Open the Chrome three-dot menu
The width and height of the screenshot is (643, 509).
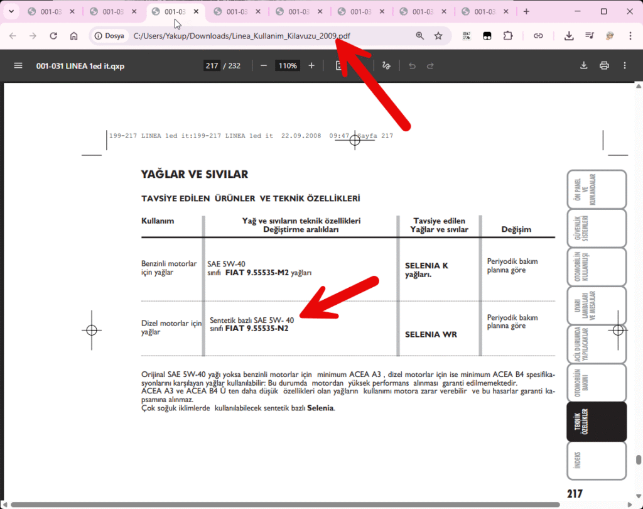[x=630, y=36]
